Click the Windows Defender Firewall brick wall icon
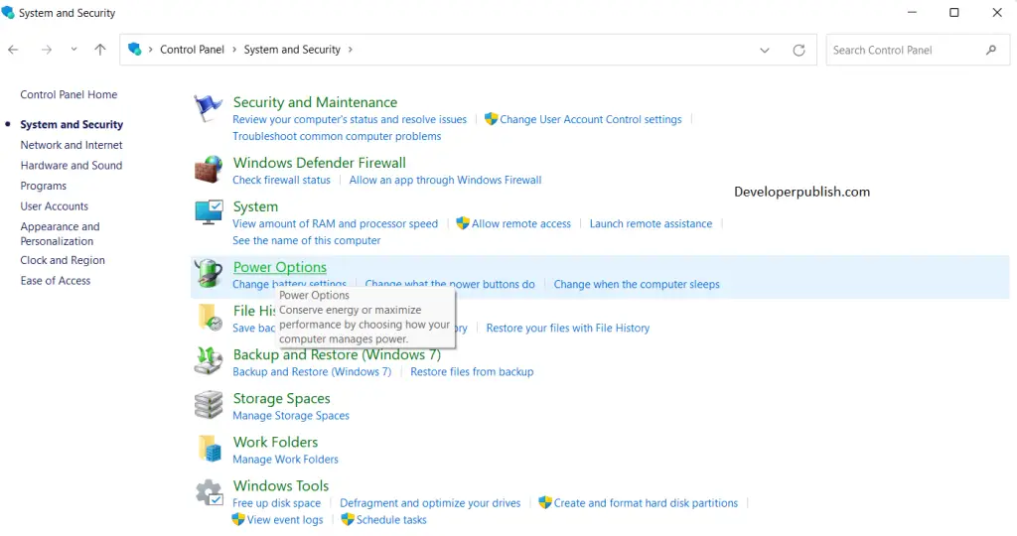The image size is (1017, 536). (209, 169)
